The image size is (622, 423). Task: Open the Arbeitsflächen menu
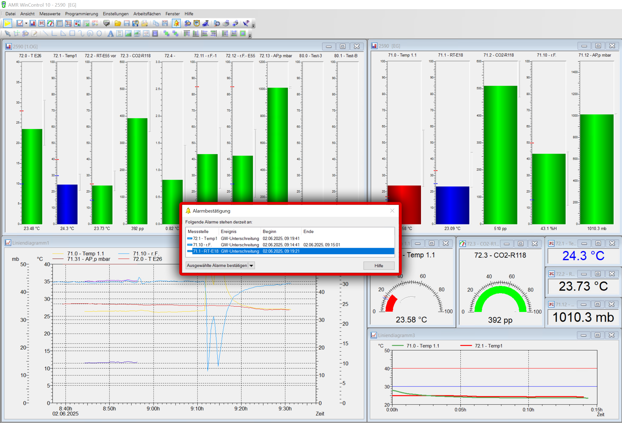tap(147, 14)
